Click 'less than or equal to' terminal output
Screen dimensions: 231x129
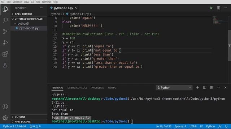[x=71, y=118]
